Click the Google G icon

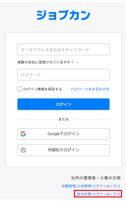click(x=23, y=134)
